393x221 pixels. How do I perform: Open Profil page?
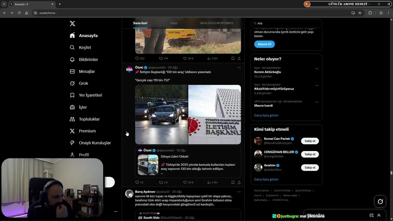pyautogui.click(x=79, y=155)
